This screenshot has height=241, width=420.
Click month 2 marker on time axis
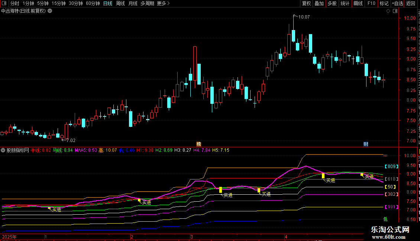[132, 237]
